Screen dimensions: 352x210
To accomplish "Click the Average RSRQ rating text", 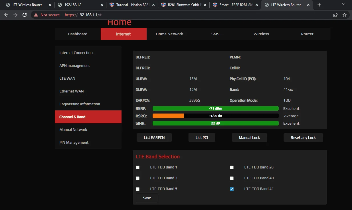I will pyautogui.click(x=291, y=116).
